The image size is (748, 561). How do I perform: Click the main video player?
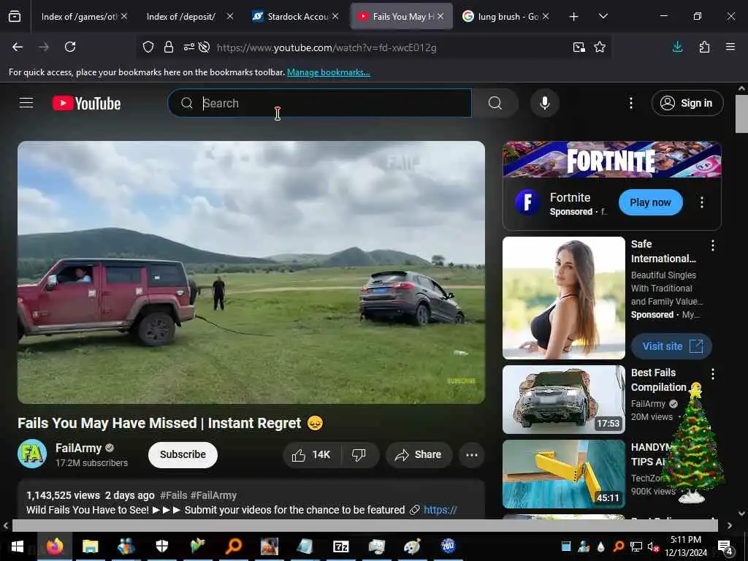pyautogui.click(x=251, y=272)
